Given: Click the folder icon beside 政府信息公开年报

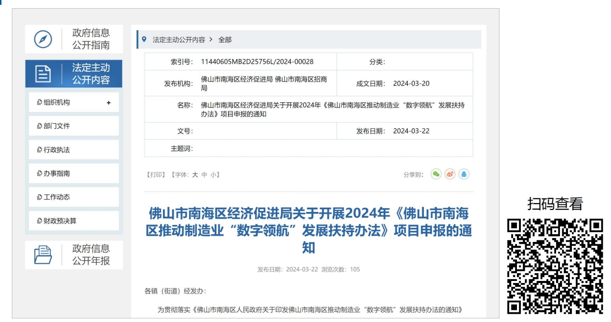Looking at the screenshot, I should 43,254.
